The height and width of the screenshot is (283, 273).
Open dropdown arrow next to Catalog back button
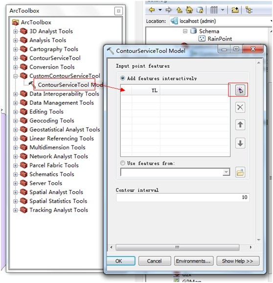[160, 10]
